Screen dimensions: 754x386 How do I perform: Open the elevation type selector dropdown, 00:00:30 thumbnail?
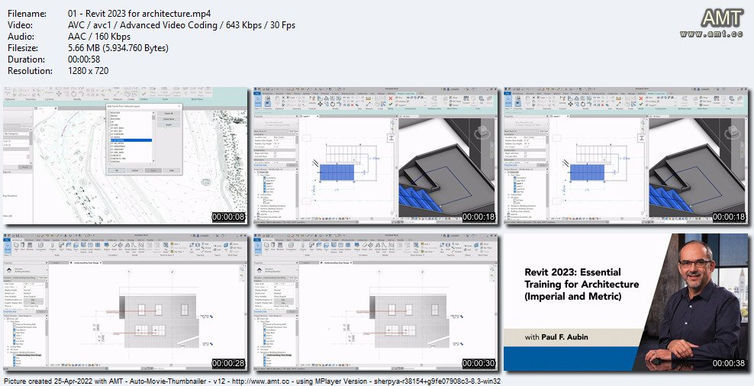click(x=277, y=270)
